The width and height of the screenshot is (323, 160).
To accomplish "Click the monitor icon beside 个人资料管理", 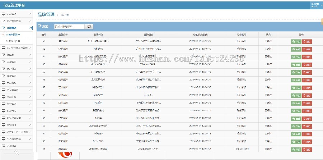I will [3, 139].
